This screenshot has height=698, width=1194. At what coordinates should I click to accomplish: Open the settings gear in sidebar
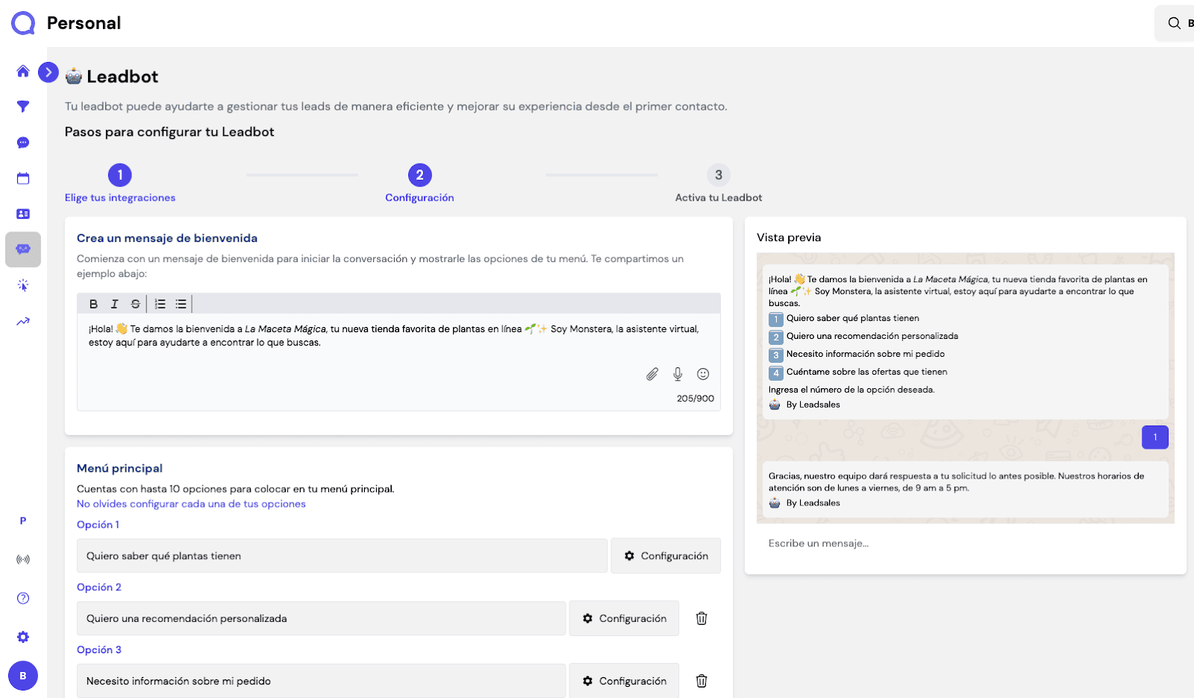point(23,637)
